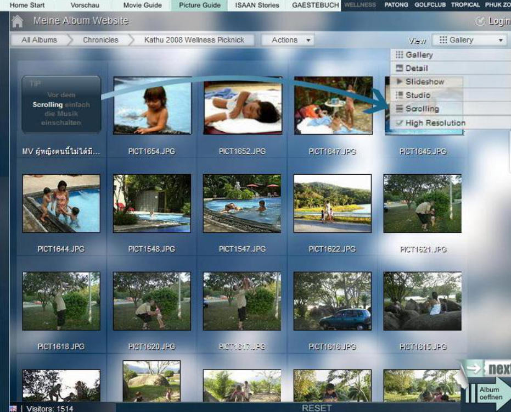
Task: Open the PICT1644.JPG thumbnail
Action: pyautogui.click(x=61, y=204)
